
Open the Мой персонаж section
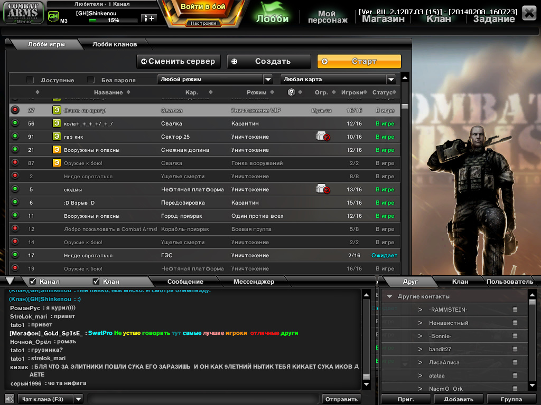328,16
